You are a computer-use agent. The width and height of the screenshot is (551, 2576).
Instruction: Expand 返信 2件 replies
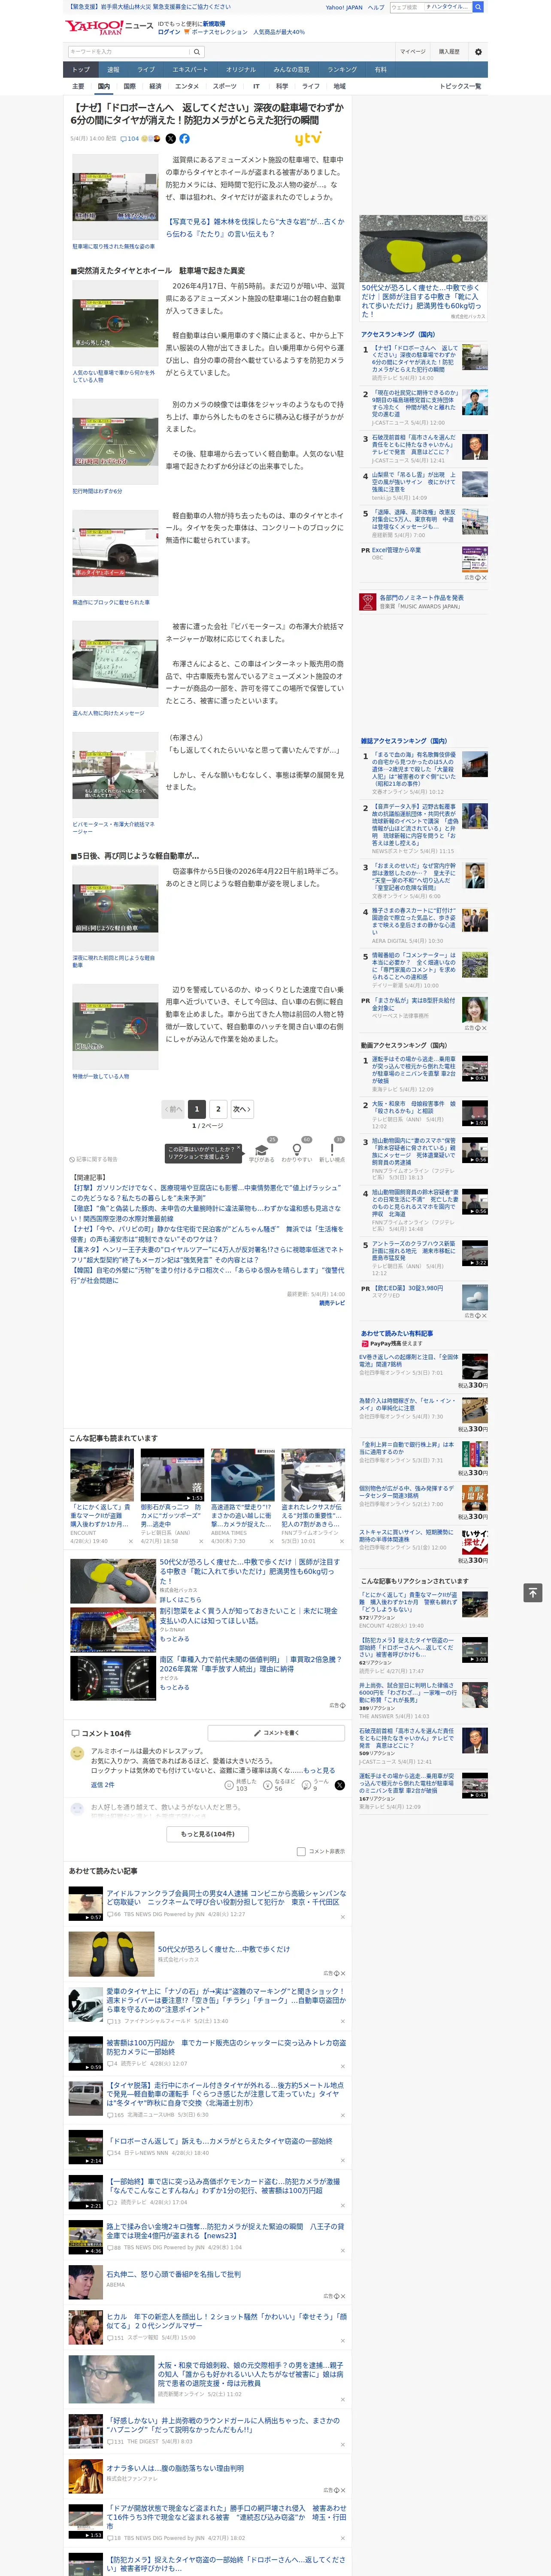[x=103, y=1785]
